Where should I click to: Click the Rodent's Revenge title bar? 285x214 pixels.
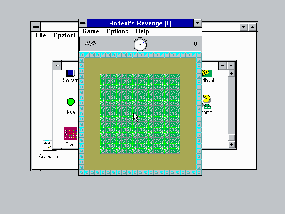140,23
